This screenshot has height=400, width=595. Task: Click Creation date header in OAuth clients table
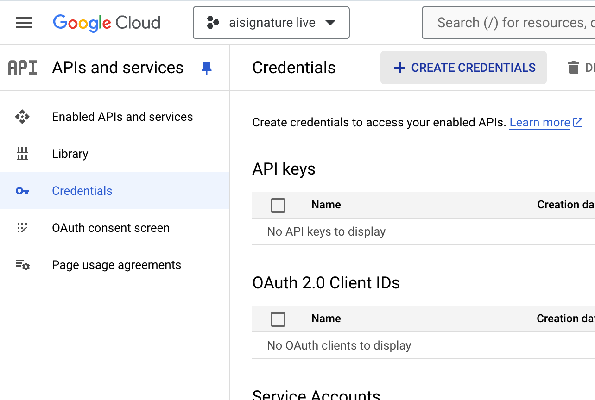566,319
